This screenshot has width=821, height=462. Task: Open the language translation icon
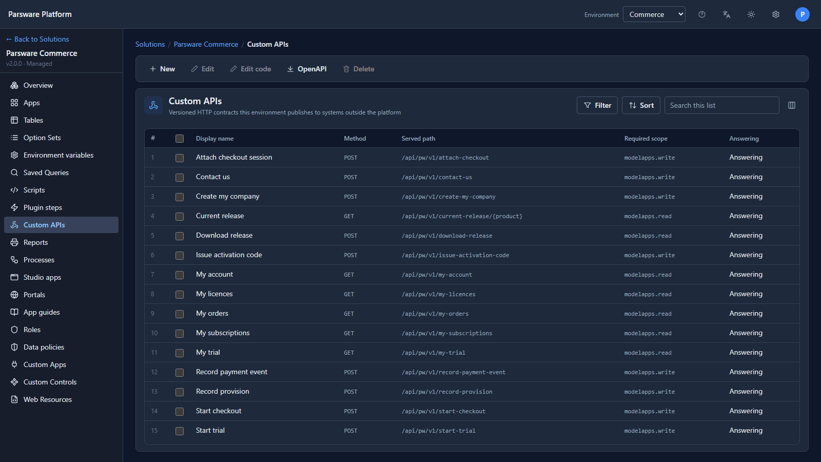tap(727, 14)
